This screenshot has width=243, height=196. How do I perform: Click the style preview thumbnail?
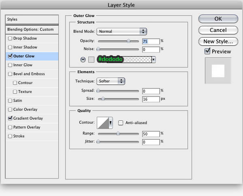click(x=218, y=71)
